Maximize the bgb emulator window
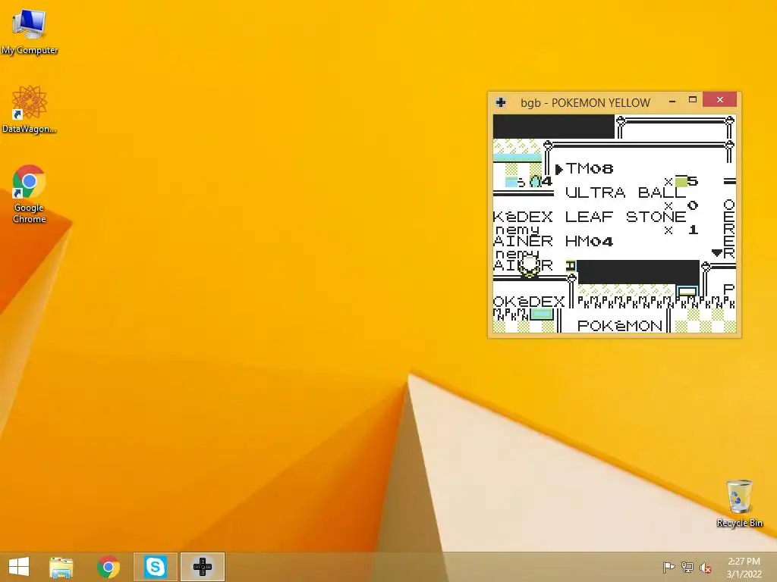777x582 pixels. 693,100
